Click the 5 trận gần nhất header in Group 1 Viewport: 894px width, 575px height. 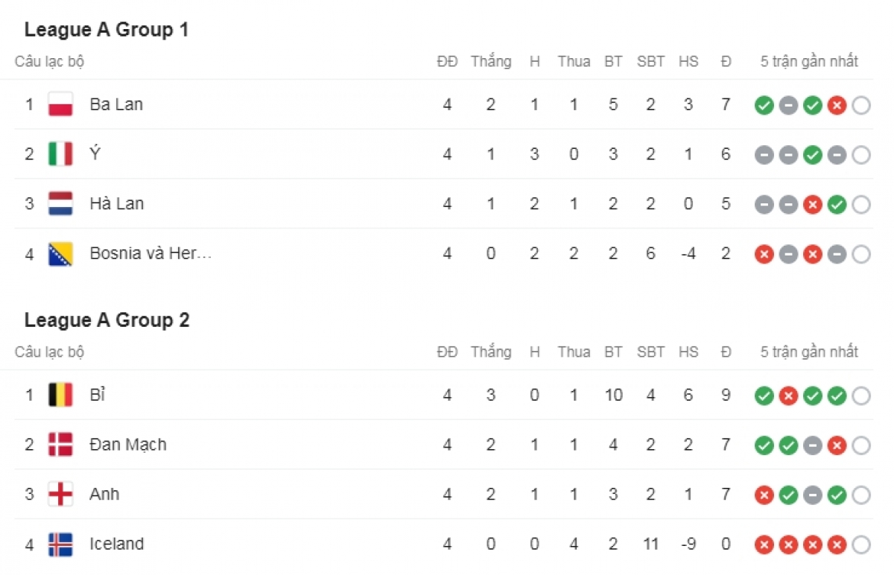click(809, 61)
